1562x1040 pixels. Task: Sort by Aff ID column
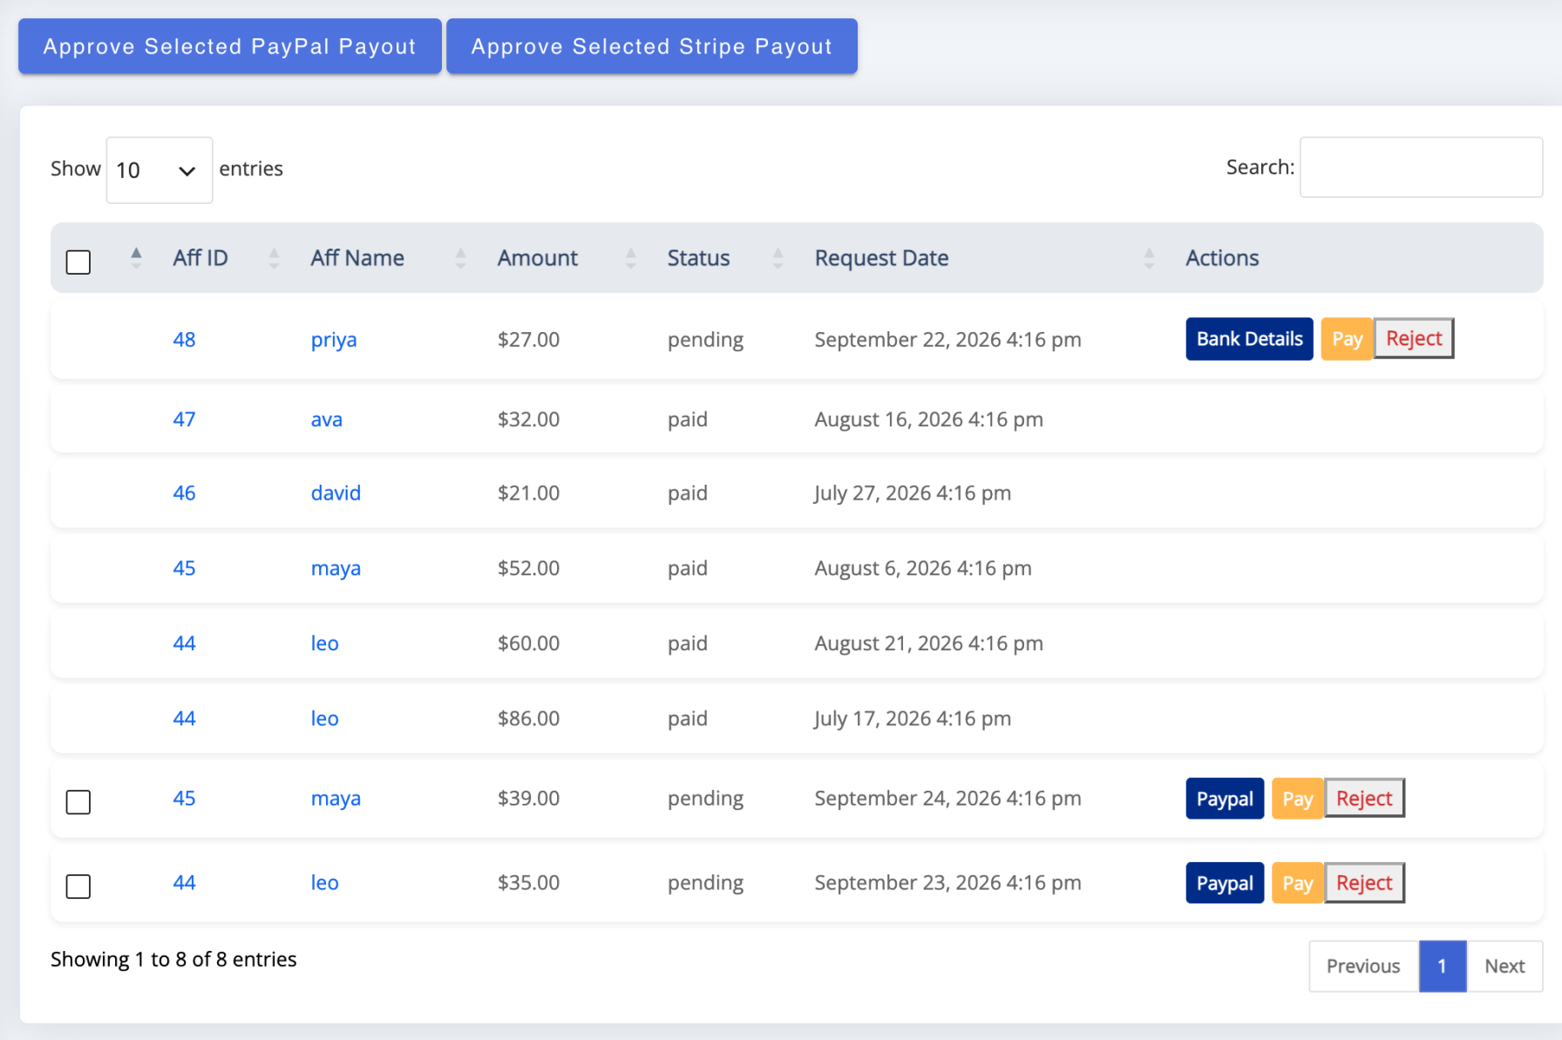point(200,258)
